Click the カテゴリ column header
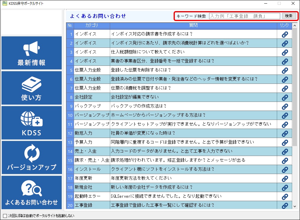300x220 pixels. pyautogui.click(x=92, y=25)
